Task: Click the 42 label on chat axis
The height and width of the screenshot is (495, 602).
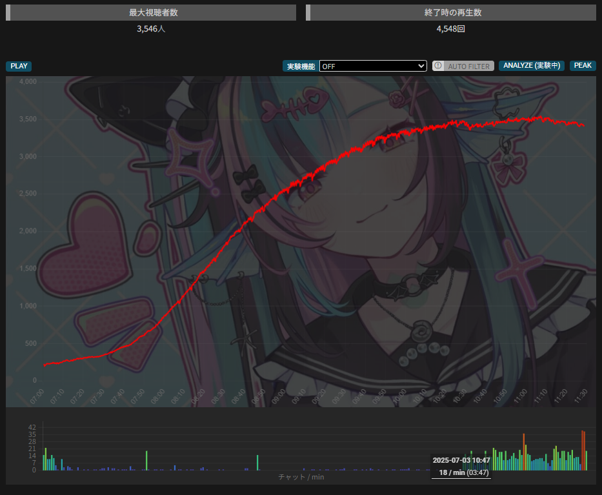Action: [32, 427]
